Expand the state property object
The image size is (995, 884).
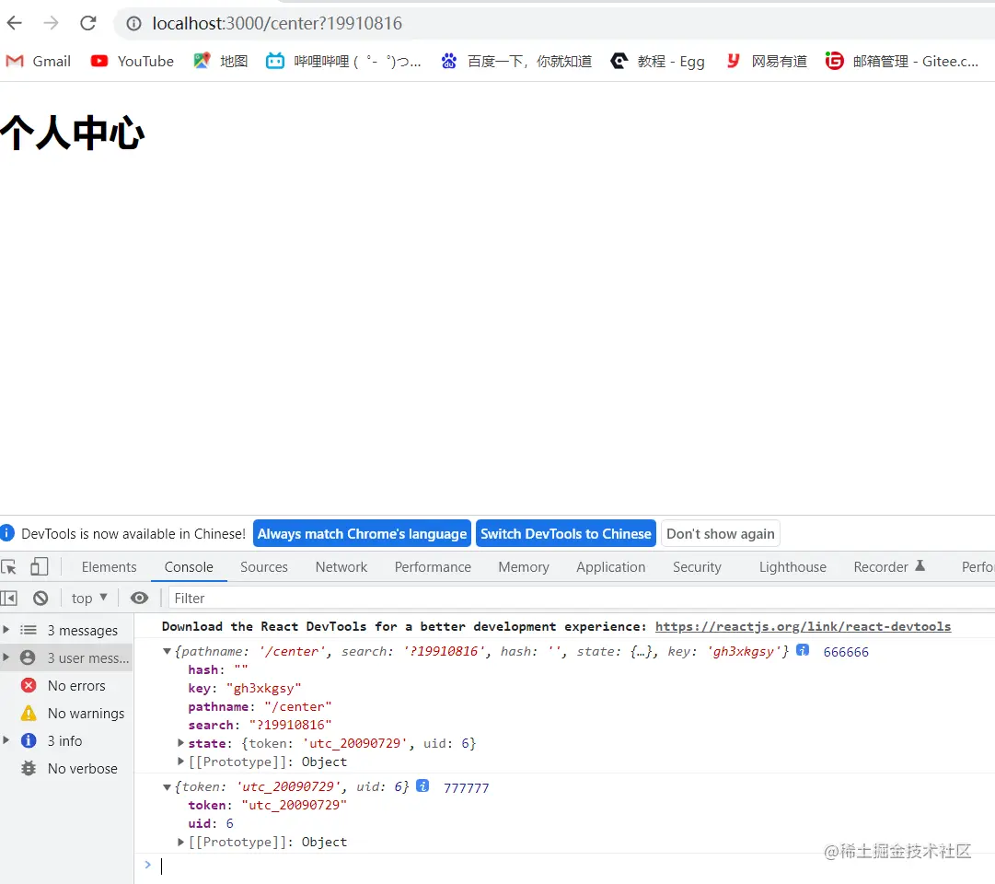point(180,742)
